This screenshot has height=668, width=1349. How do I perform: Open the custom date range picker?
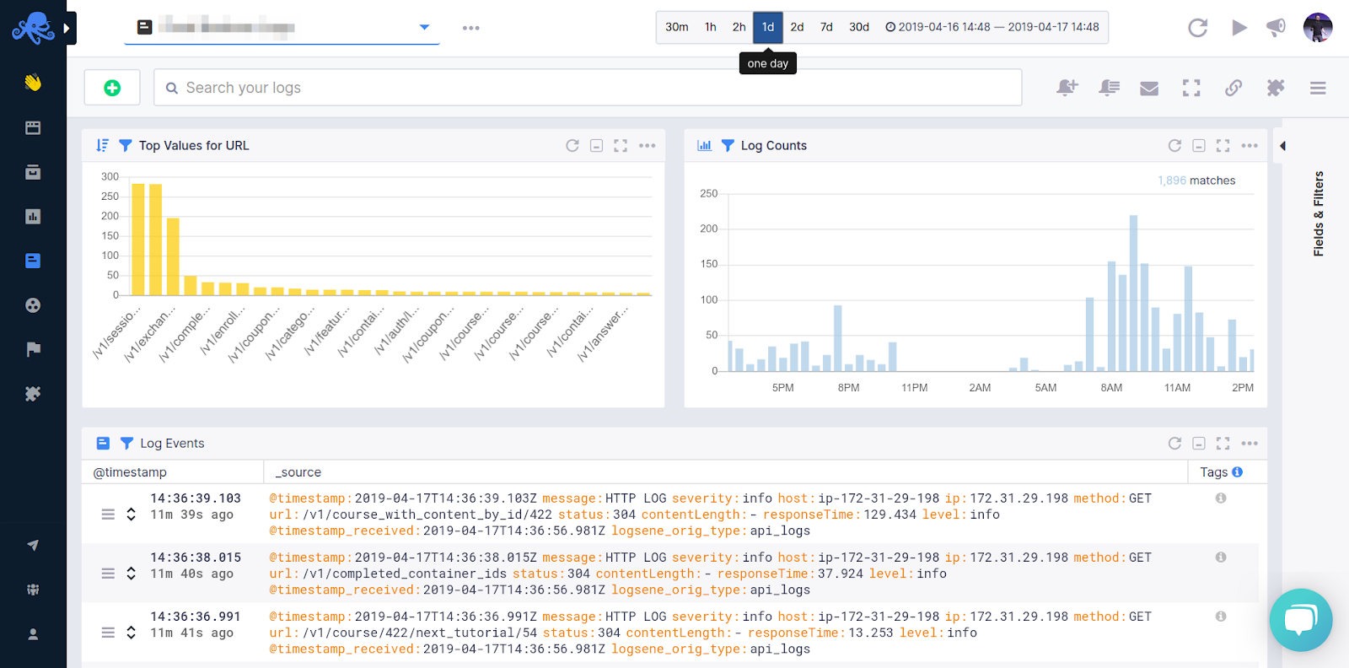point(992,27)
